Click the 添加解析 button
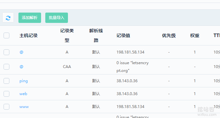 coord(30,18)
